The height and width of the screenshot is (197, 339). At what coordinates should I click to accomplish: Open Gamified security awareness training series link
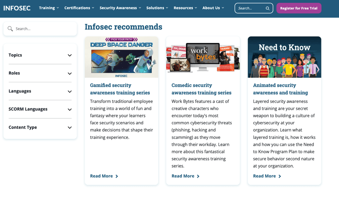120,89
